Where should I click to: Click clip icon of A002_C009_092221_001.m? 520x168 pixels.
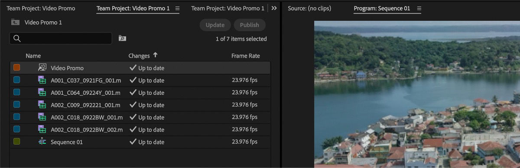[x=42, y=104]
